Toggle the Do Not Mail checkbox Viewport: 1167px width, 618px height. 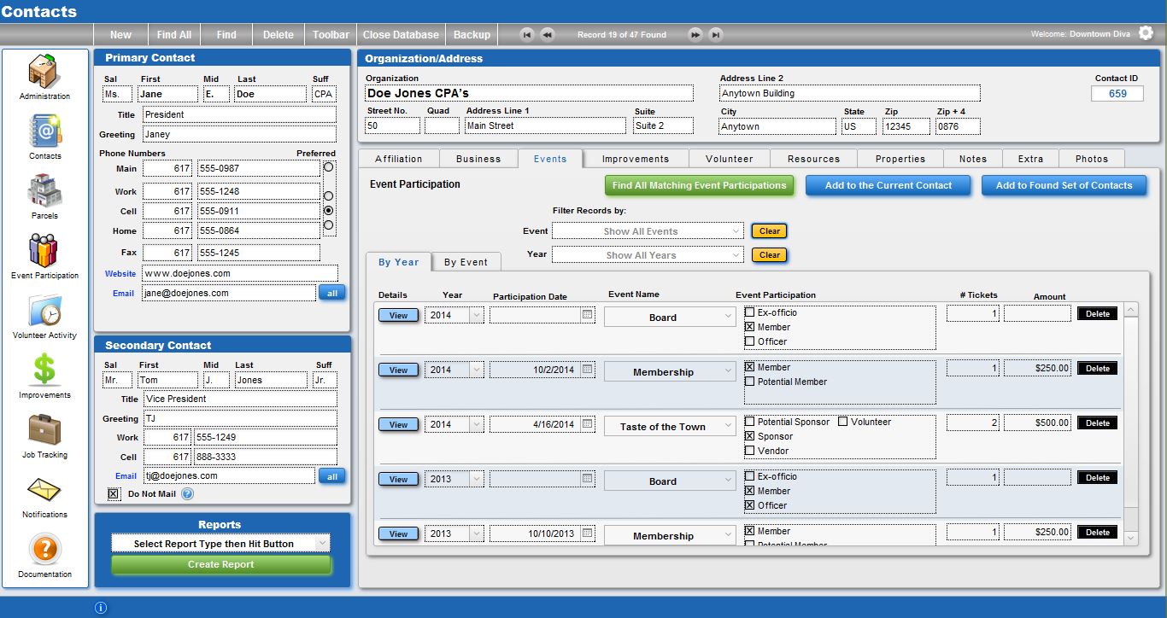point(114,493)
